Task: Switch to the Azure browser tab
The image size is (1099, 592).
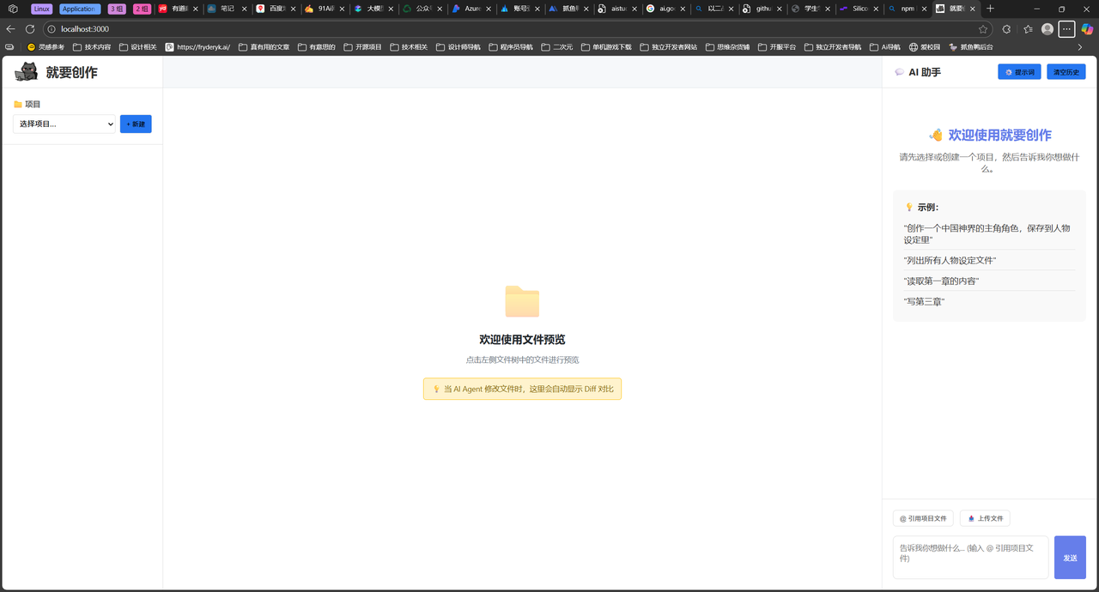Action: 466,9
